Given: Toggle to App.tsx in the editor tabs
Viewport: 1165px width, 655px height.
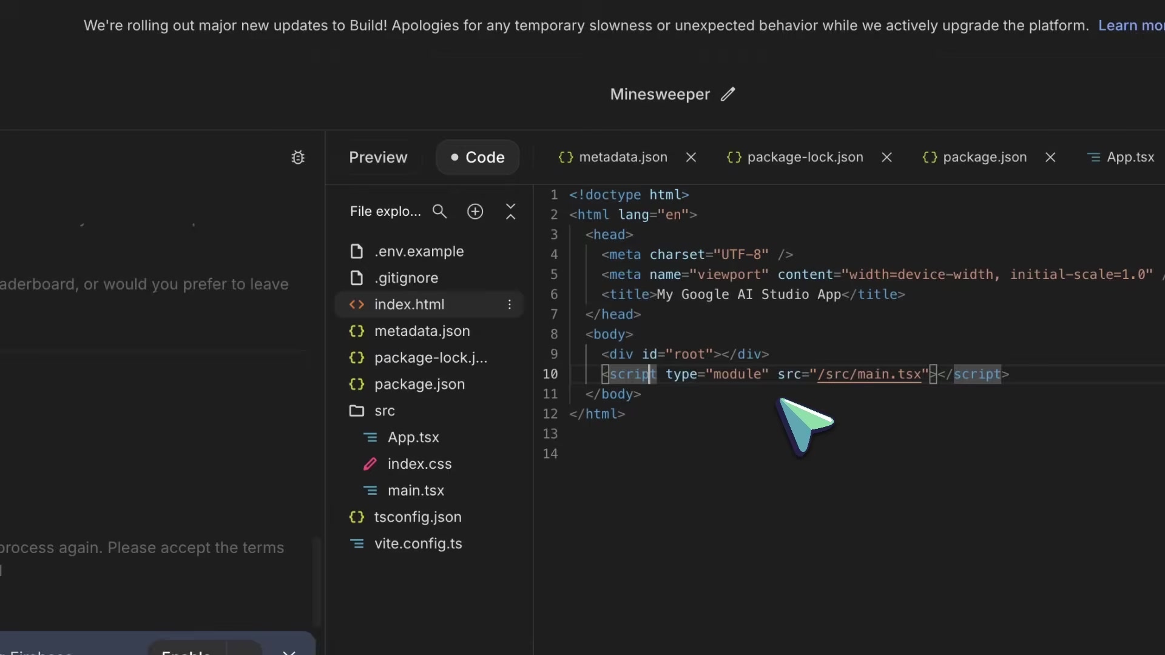Looking at the screenshot, I should tap(1130, 157).
